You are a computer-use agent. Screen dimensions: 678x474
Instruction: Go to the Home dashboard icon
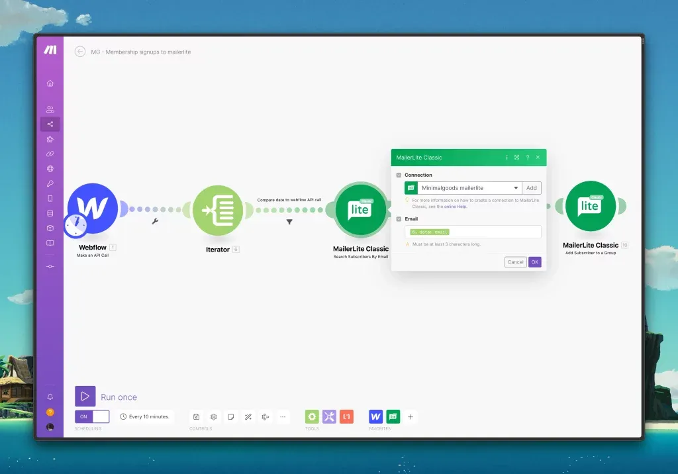50,83
